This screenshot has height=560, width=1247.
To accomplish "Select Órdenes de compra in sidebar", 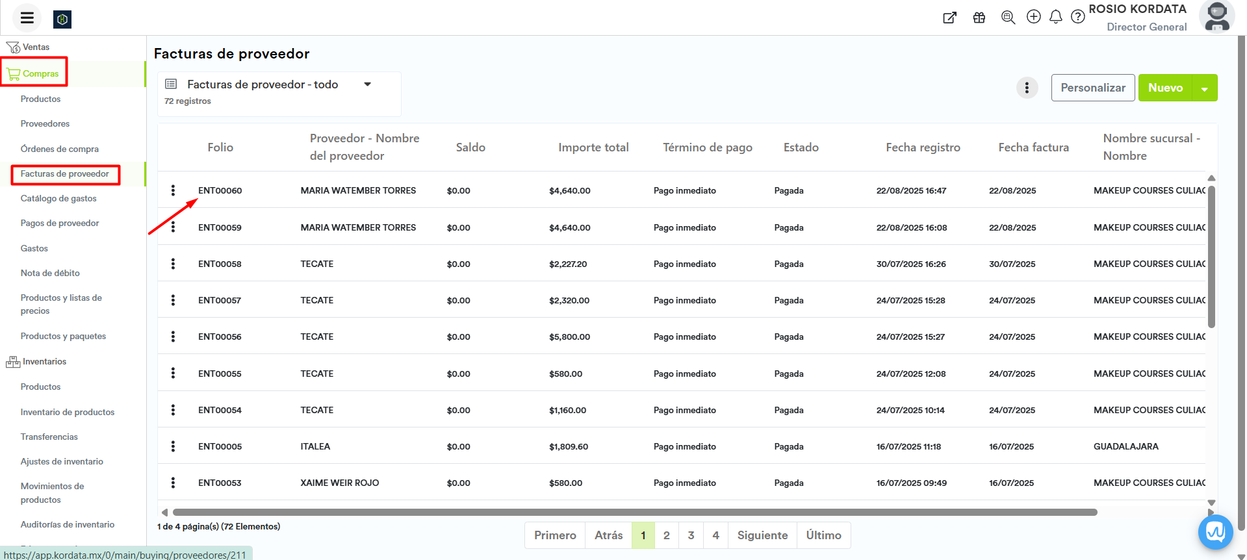I will tap(60, 149).
